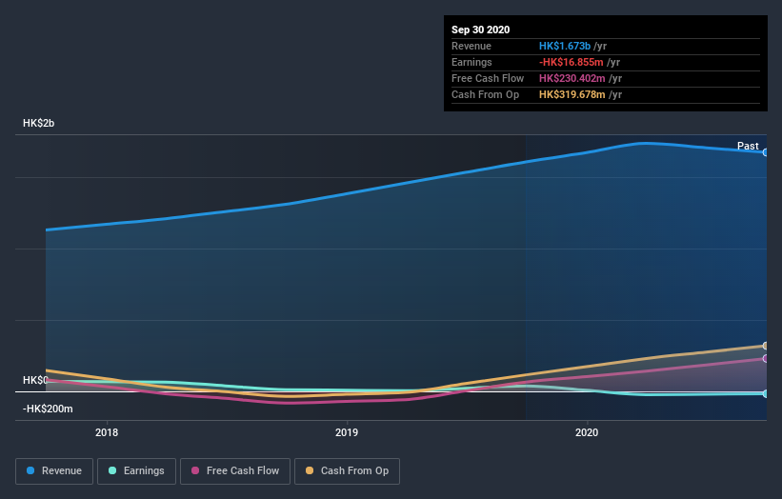Image resolution: width=782 pixels, height=499 pixels.
Task: Click the Revenue label in tooltip
Action: click(471, 46)
